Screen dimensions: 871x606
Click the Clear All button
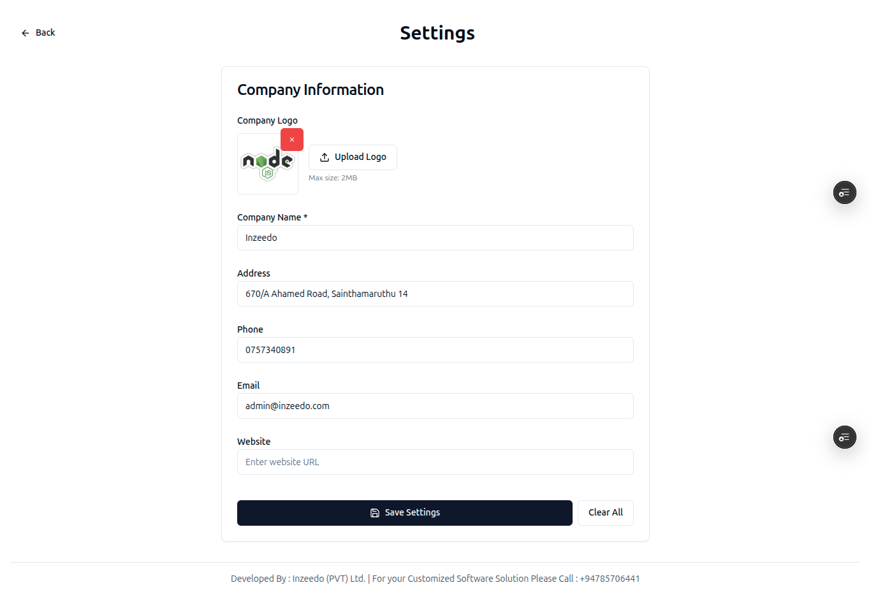pos(605,513)
